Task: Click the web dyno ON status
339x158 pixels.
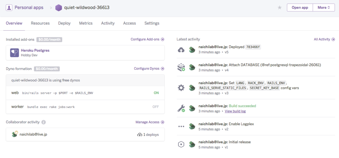Action: click(x=156, y=93)
